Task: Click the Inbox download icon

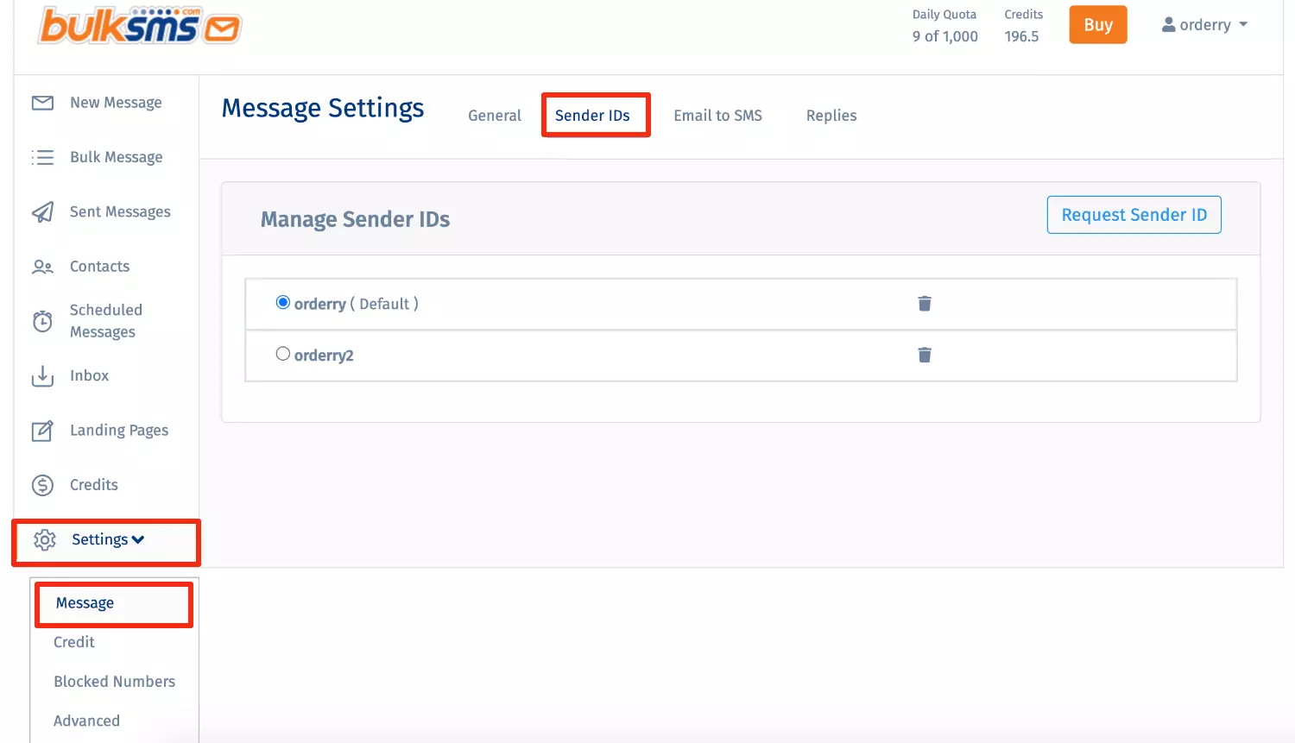Action: click(42, 376)
